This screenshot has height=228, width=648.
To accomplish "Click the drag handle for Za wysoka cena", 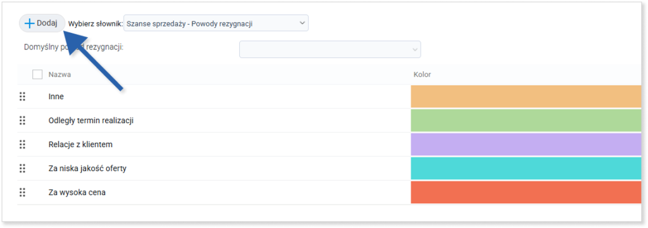I will [x=22, y=192].
